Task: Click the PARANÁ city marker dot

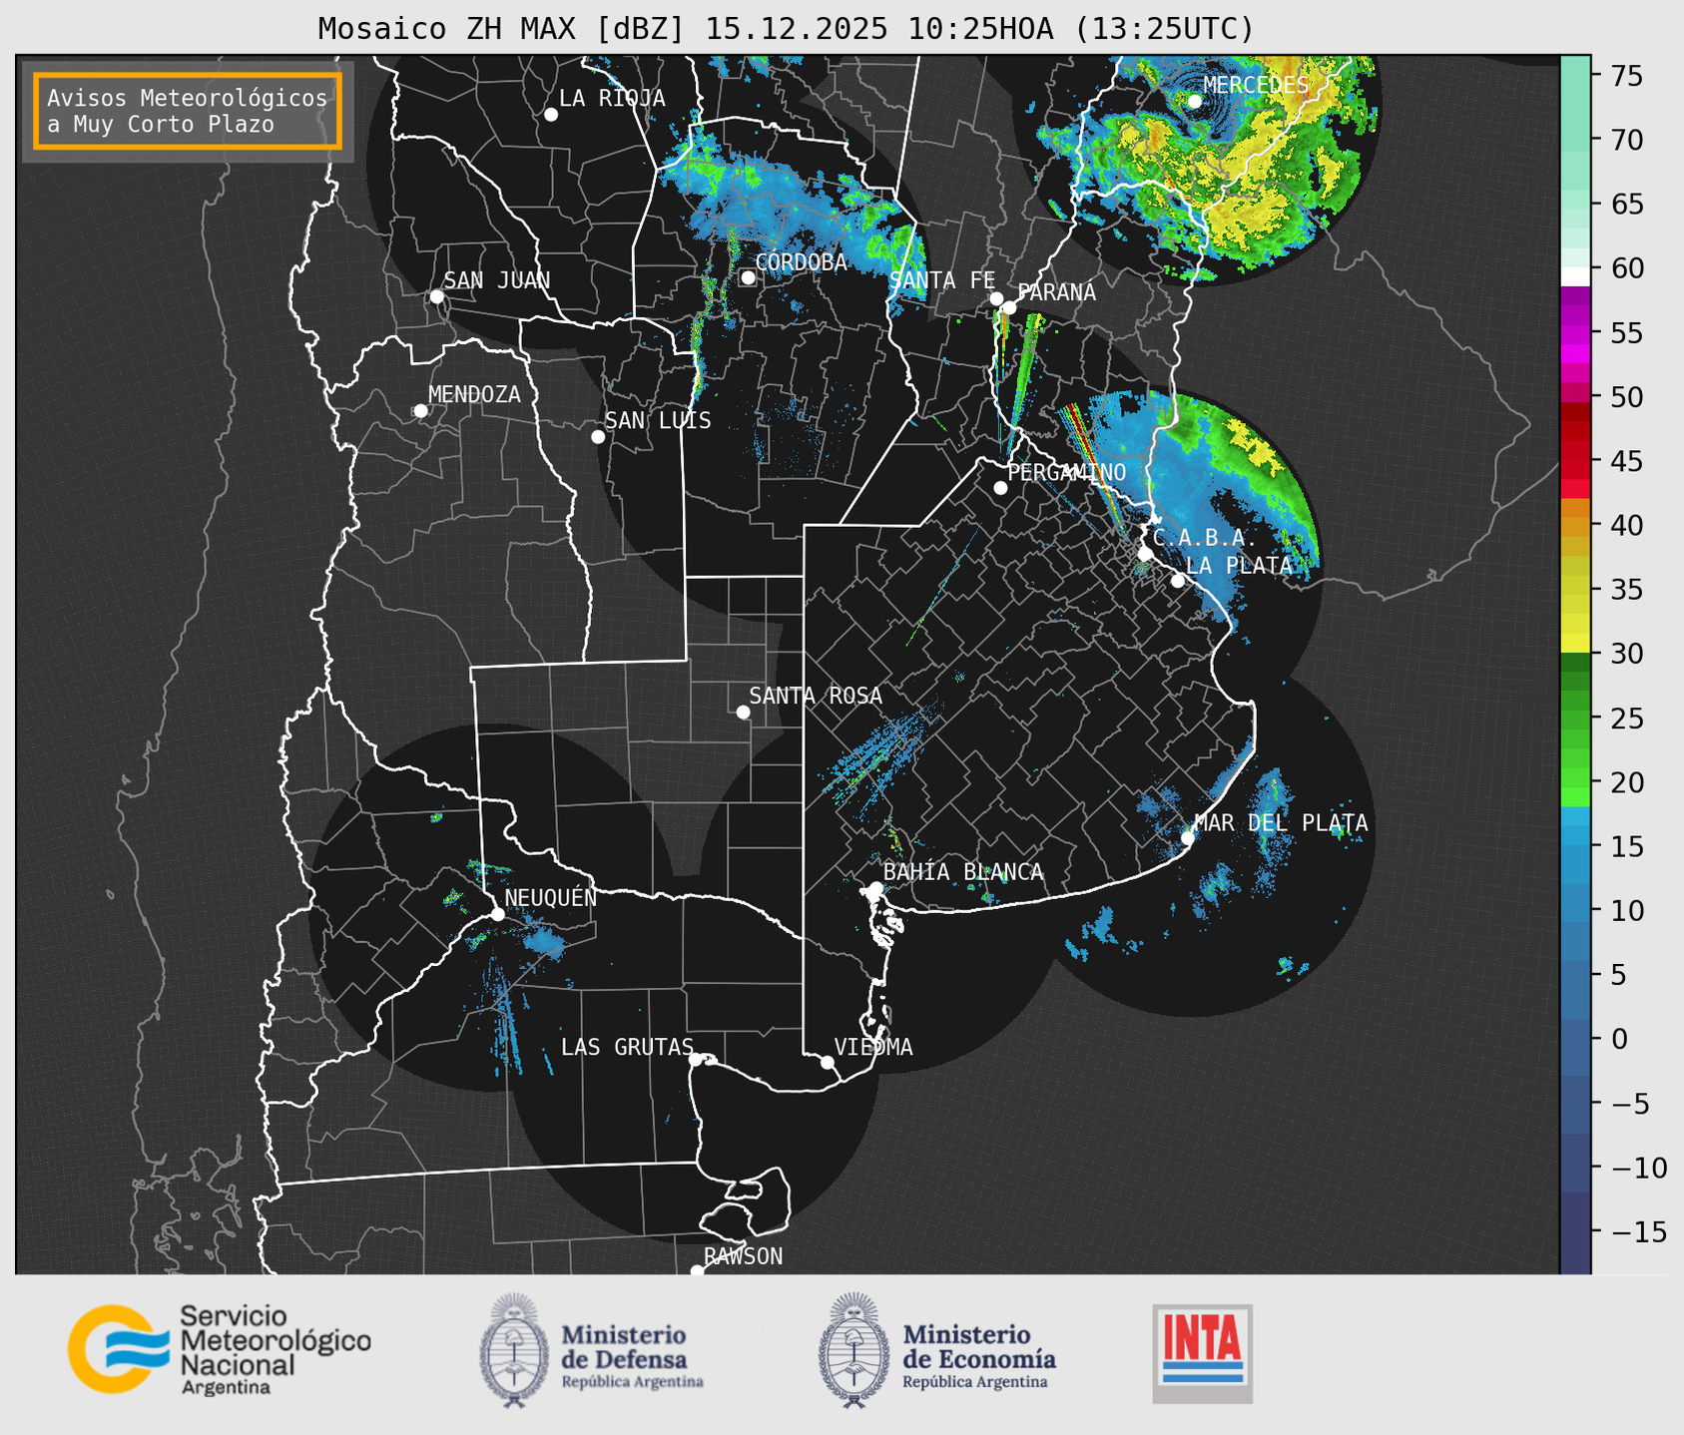Action: tap(1009, 307)
